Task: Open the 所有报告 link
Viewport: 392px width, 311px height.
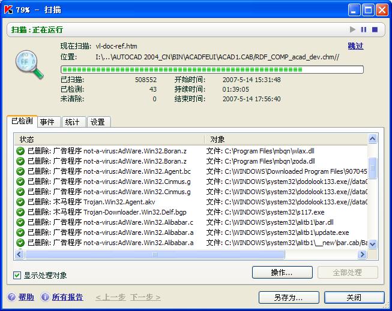Action: tap(67, 297)
